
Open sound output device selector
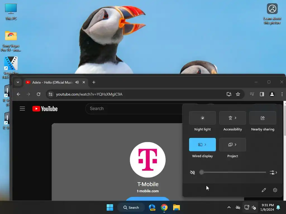click(x=273, y=172)
